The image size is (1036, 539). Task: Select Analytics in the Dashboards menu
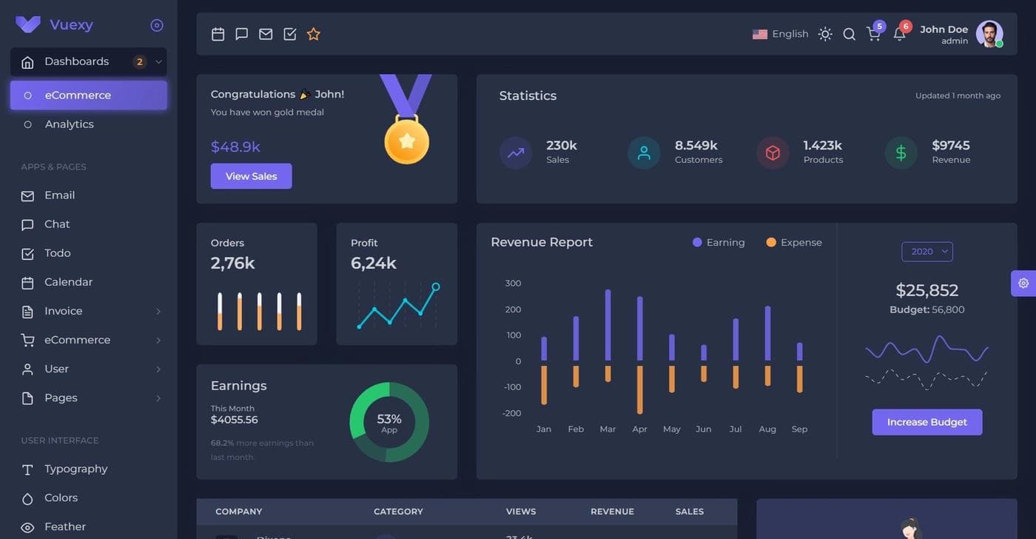coord(70,124)
